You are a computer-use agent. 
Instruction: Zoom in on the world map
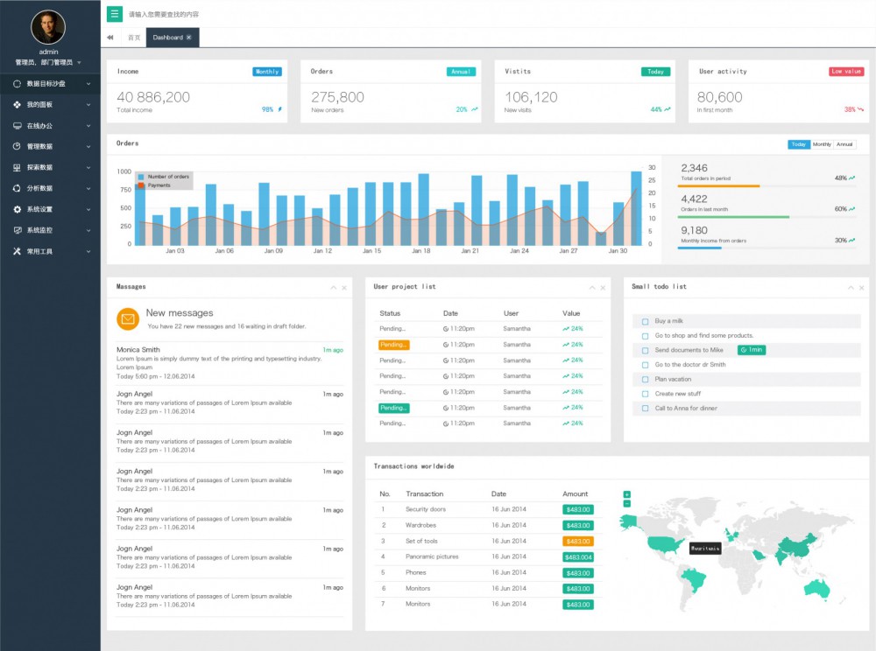[626, 494]
